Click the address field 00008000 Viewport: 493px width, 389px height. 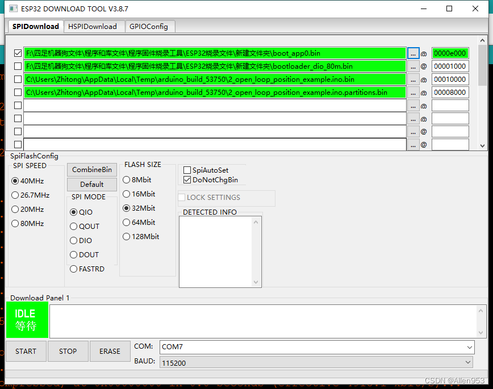click(450, 93)
